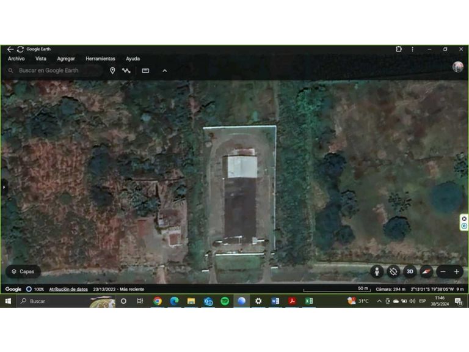This screenshot has width=469, height=352.
Task: Collapse the toolbar with the up chevron
Action: click(x=164, y=71)
